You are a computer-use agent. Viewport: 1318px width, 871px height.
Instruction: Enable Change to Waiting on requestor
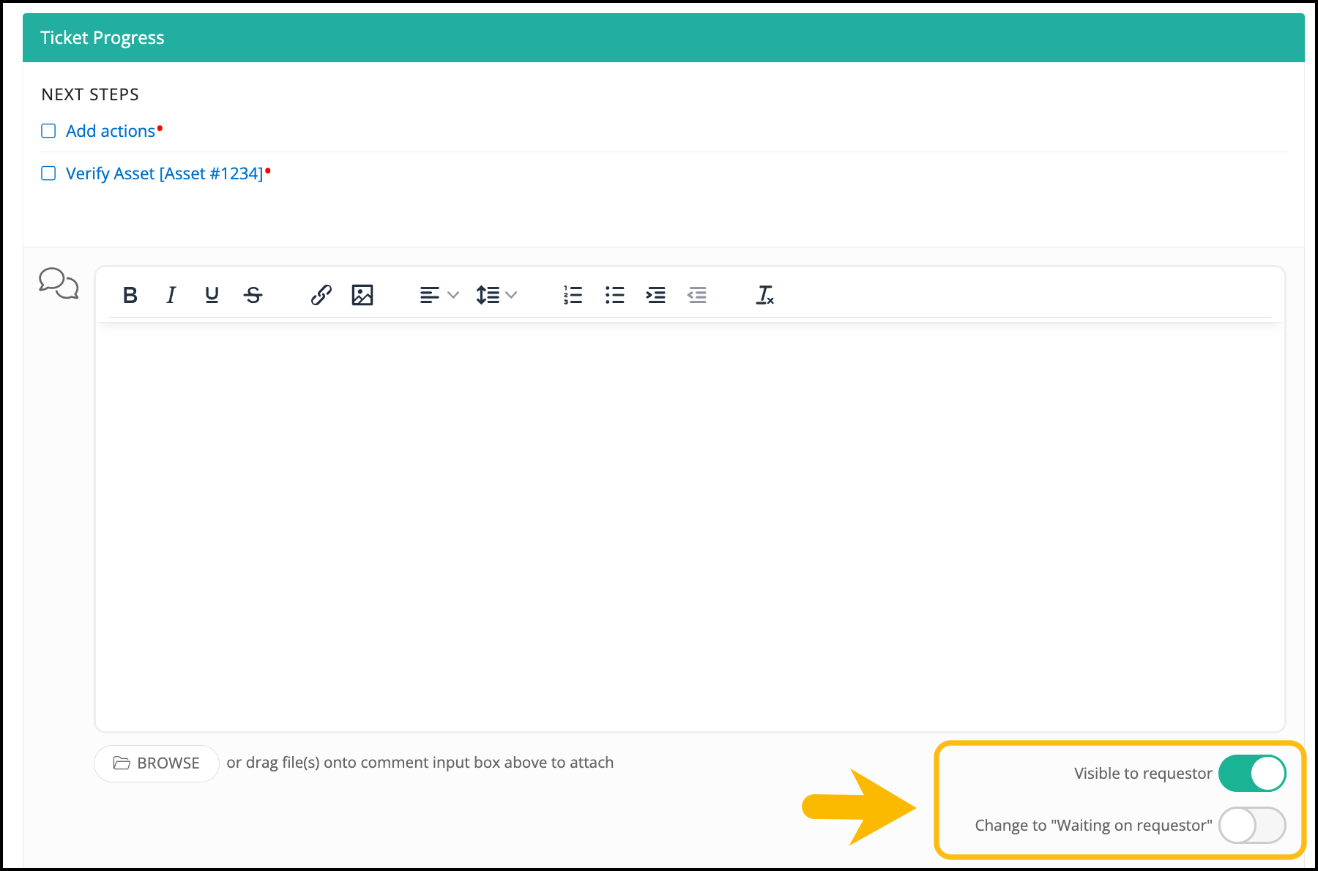(x=1251, y=826)
